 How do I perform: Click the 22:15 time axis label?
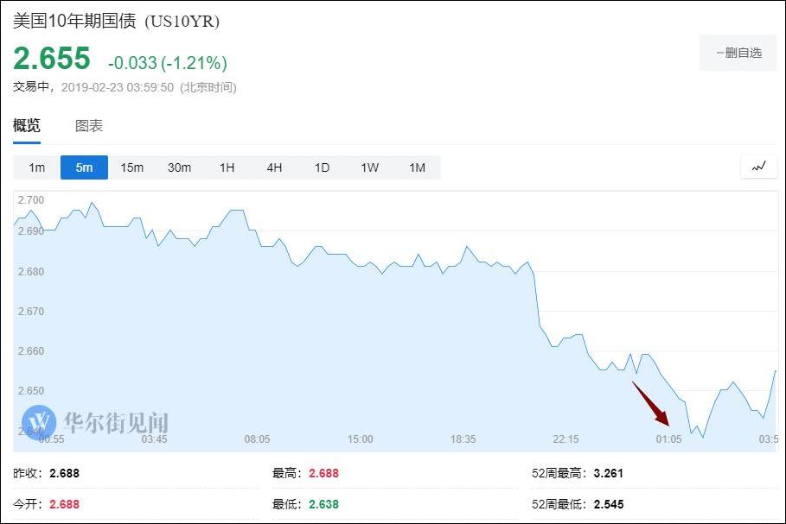pos(566,439)
